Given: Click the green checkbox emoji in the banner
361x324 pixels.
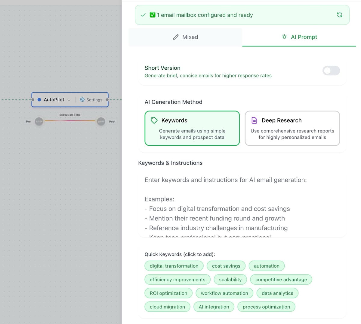Looking at the screenshot, I should coord(152,14).
